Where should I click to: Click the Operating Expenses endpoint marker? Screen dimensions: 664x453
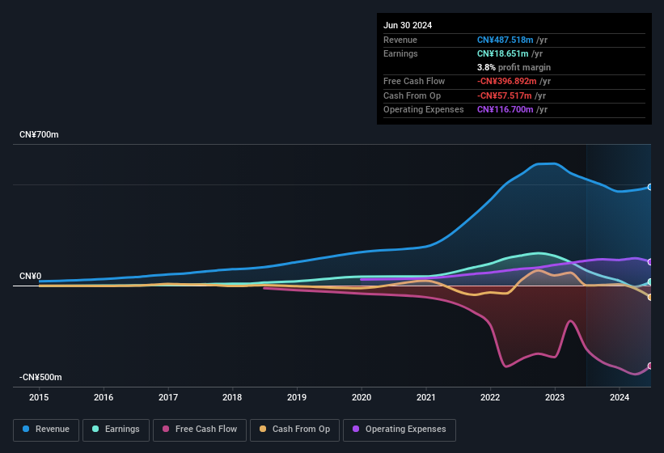(x=650, y=262)
